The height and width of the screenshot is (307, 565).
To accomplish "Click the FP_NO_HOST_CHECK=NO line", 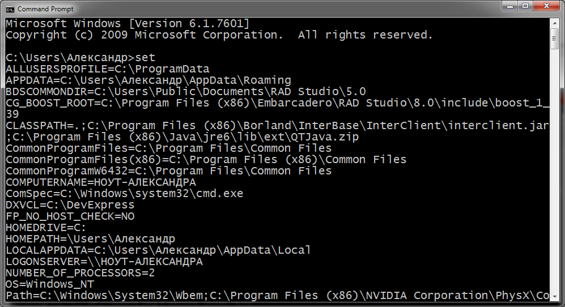I will pyautogui.click(x=70, y=216).
